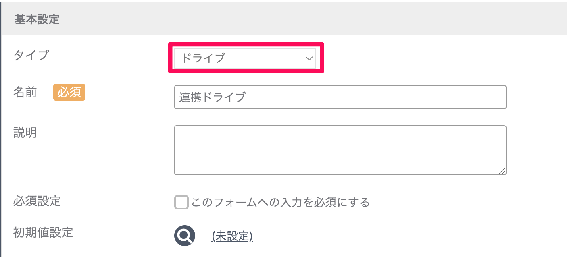Open the タイプ dropdown showing ドライブ
Viewport: 567px width, 257px height.
click(x=245, y=58)
